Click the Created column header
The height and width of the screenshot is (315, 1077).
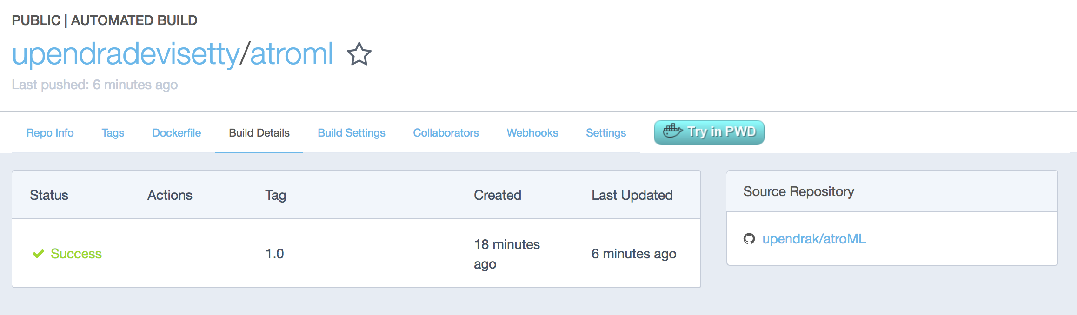[x=498, y=195]
